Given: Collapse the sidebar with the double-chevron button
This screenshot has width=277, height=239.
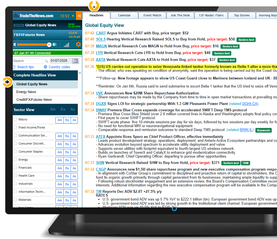Looking at the screenshot, I should (79, 16).
